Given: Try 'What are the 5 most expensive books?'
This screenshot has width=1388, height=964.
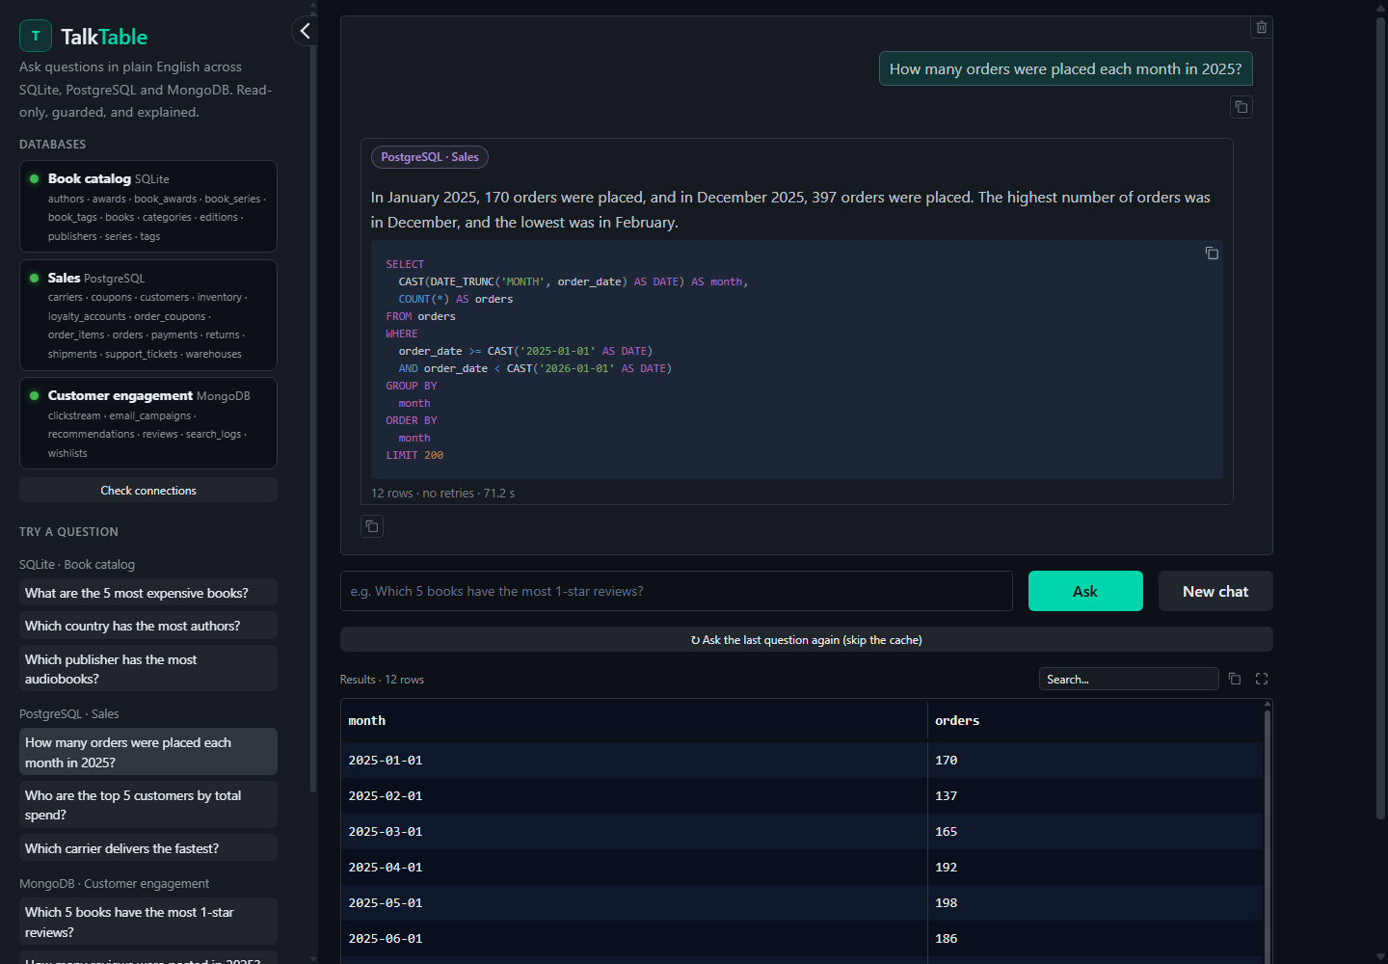Looking at the screenshot, I should pyautogui.click(x=148, y=593).
